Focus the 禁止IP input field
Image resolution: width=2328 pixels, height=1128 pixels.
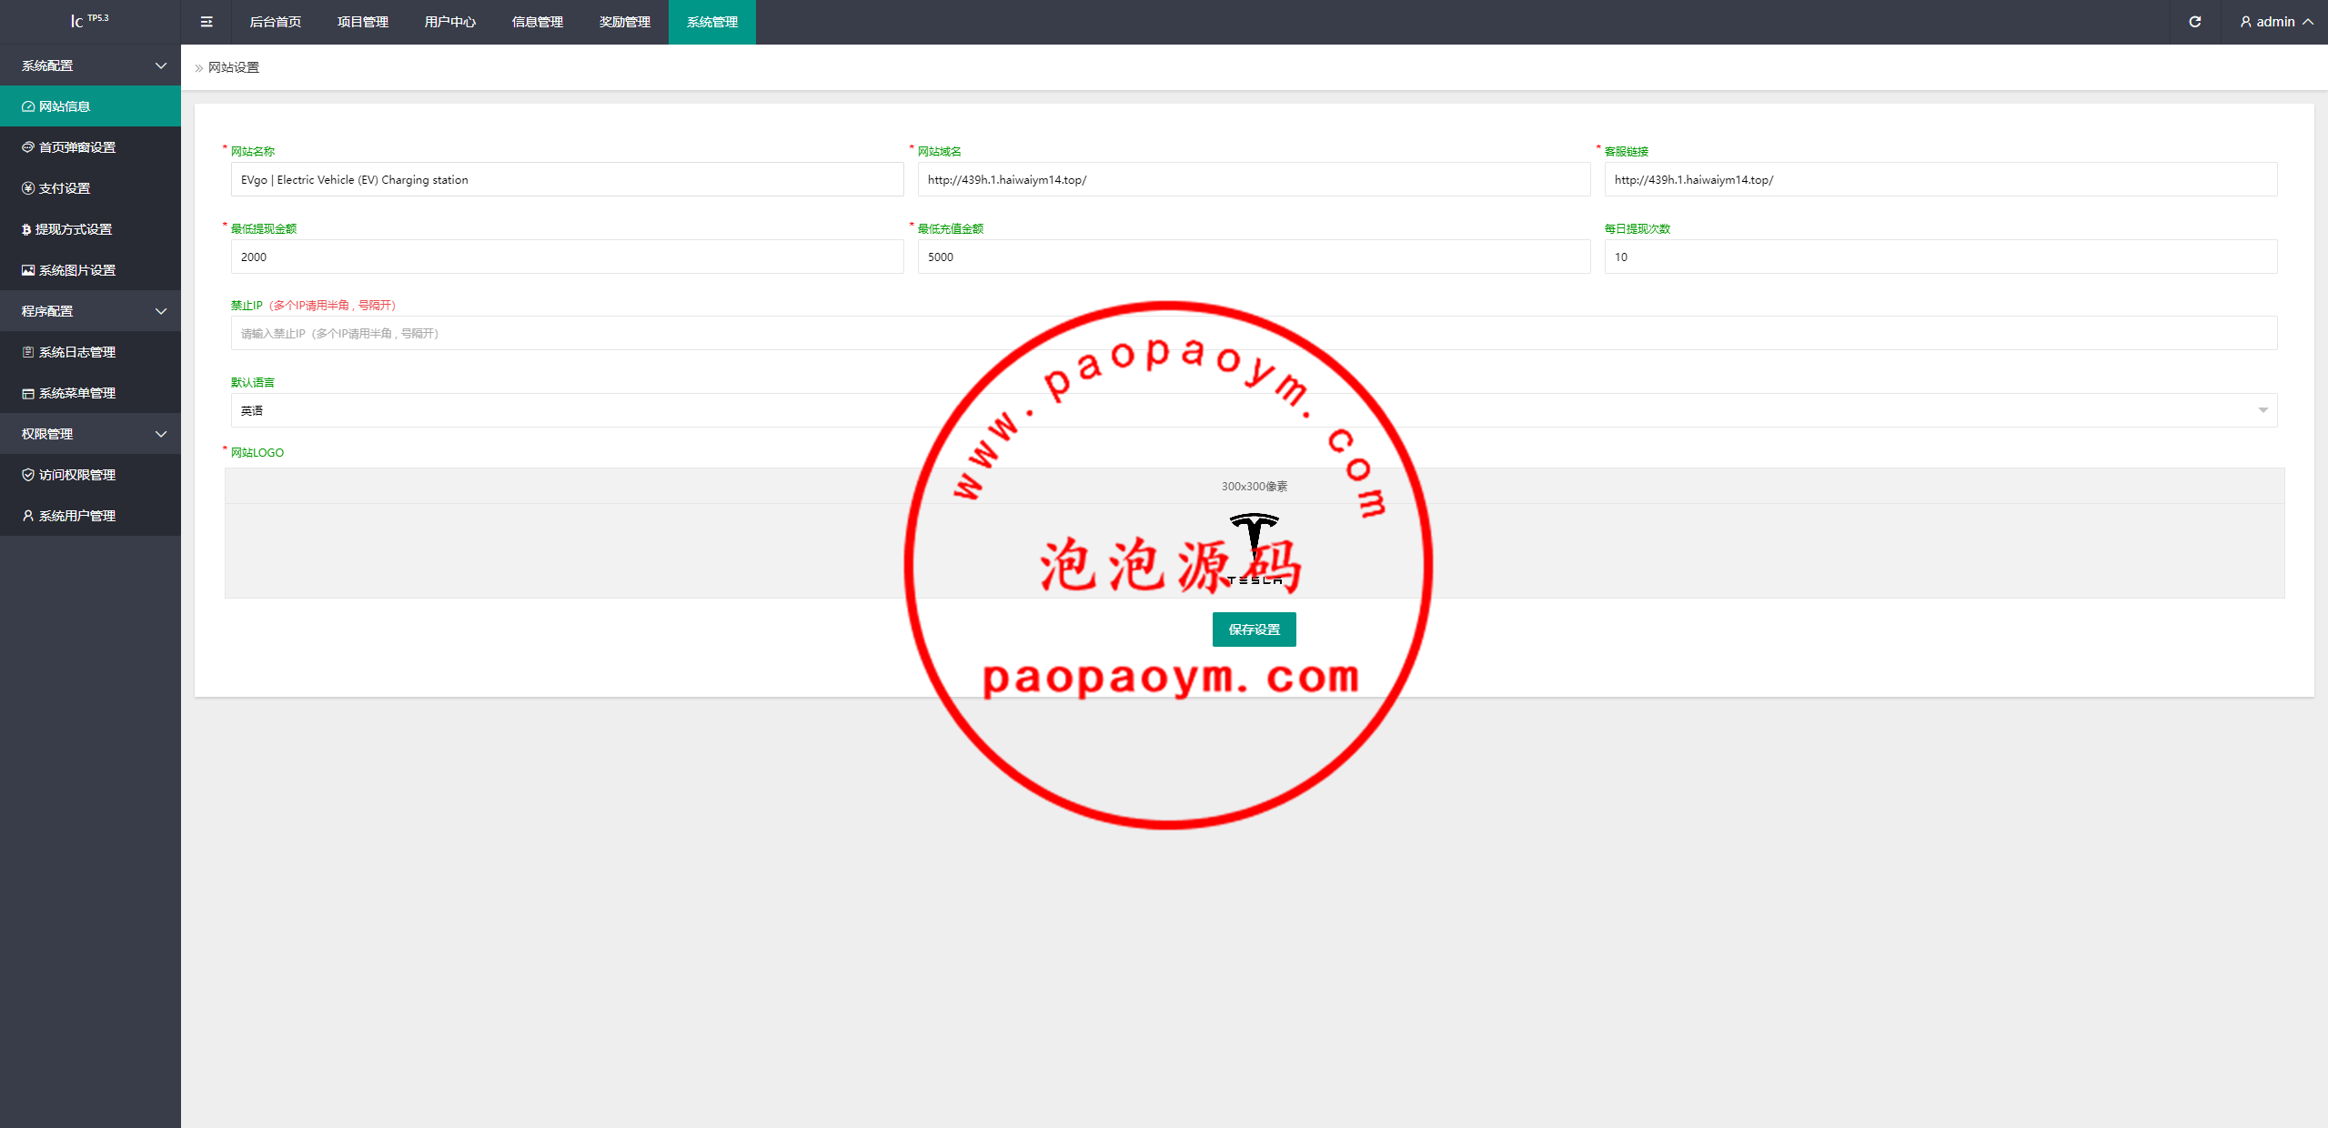tap(1254, 333)
